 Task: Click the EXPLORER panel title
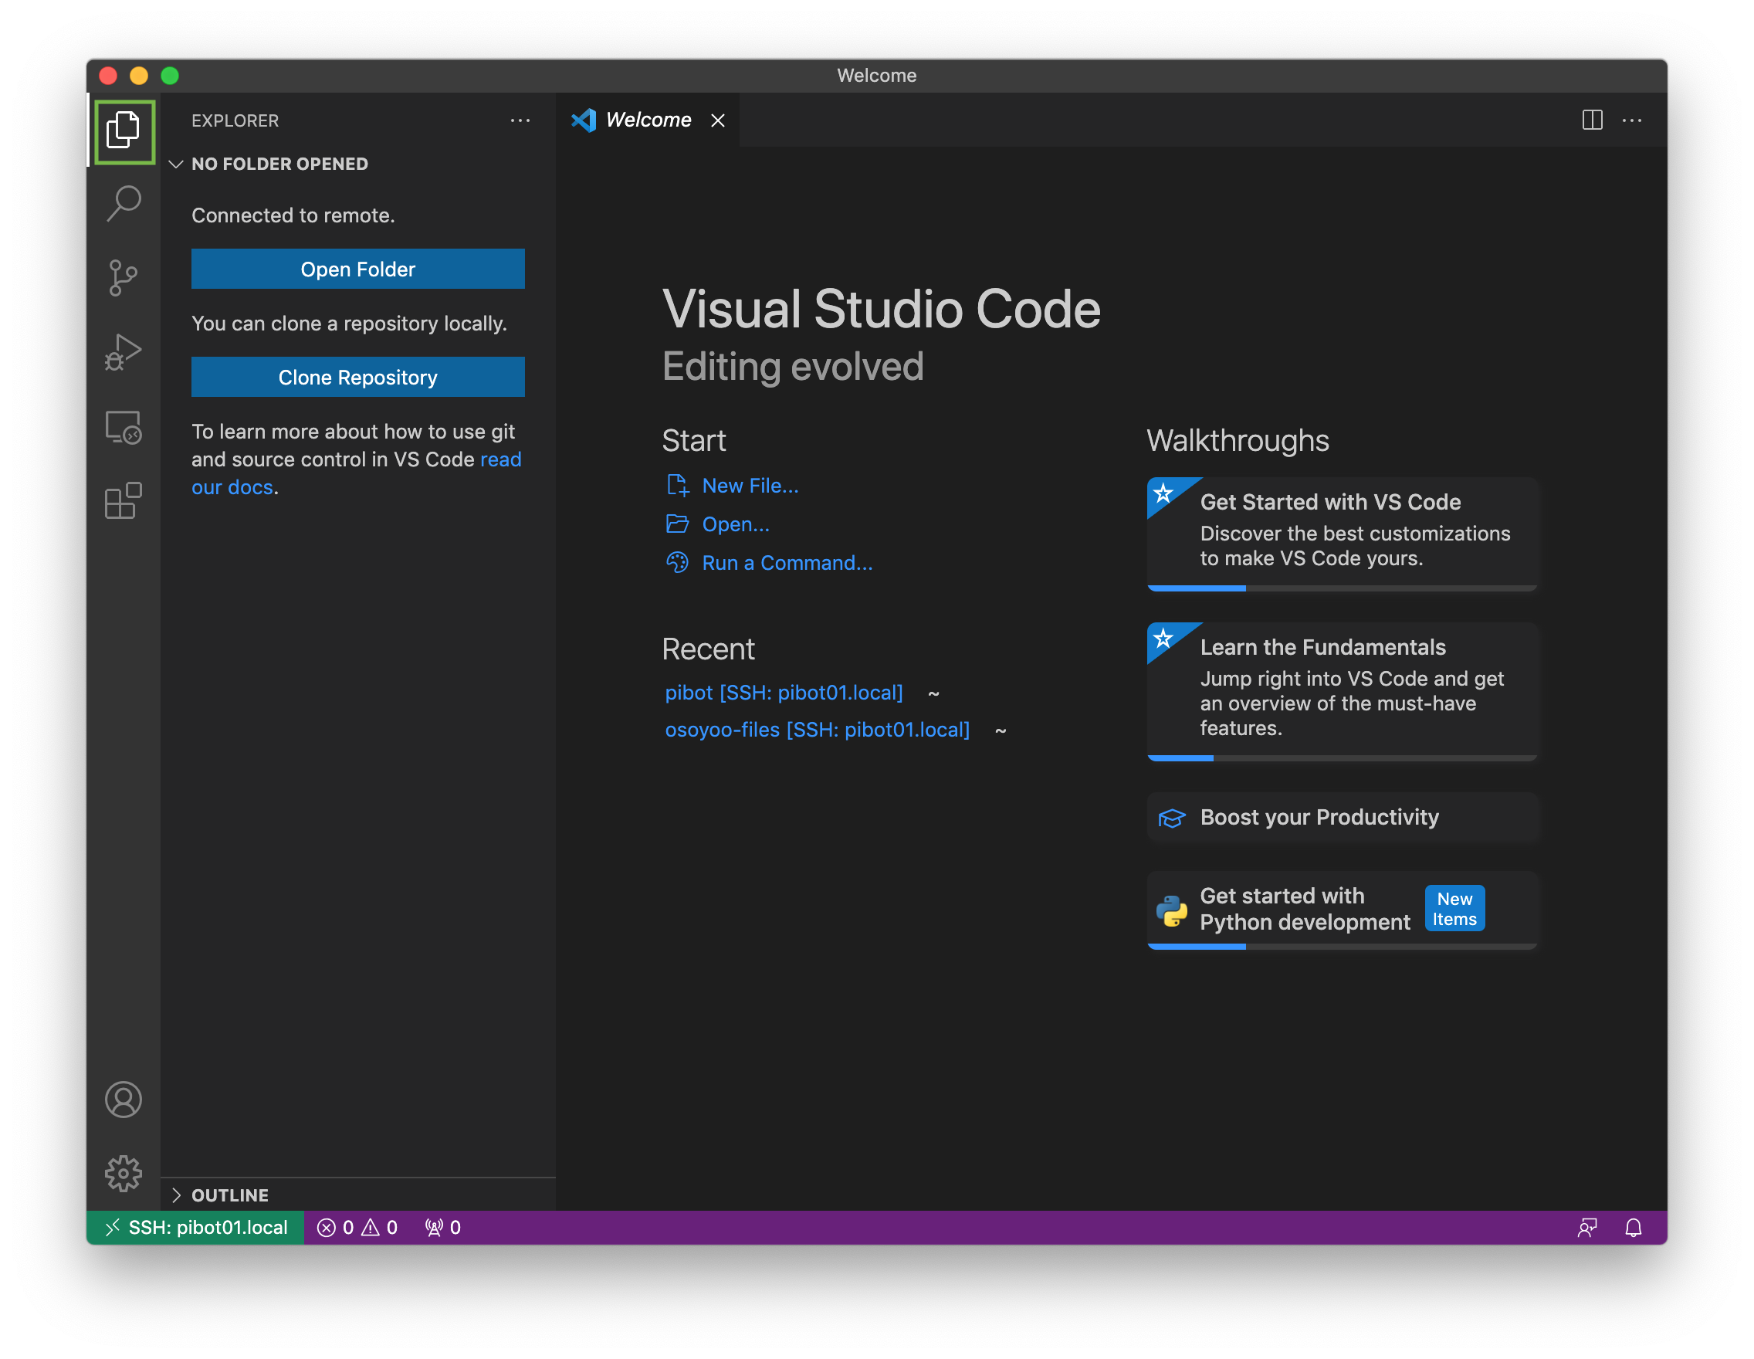tap(235, 120)
